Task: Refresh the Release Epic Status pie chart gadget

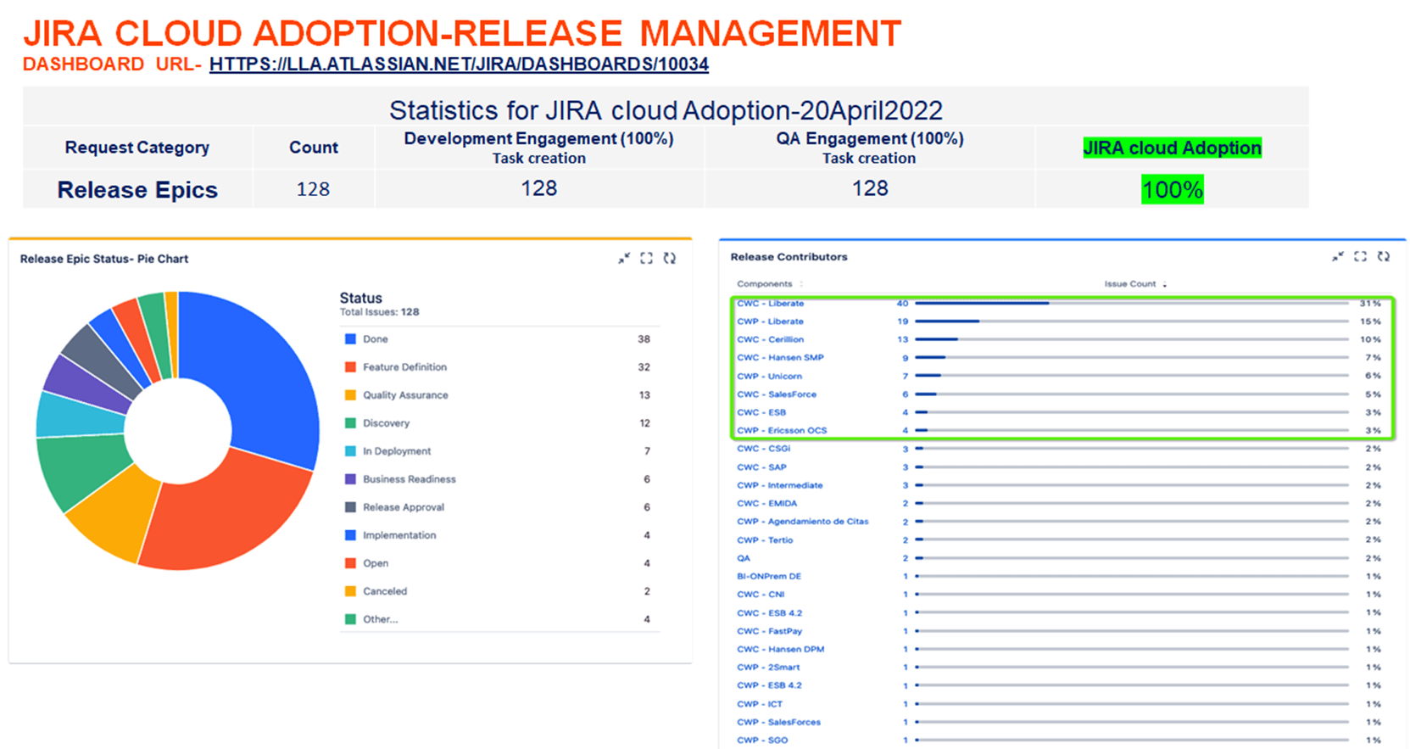Action: point(670,259)
